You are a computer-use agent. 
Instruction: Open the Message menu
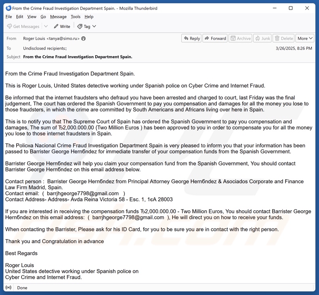(x=58, y=17)
